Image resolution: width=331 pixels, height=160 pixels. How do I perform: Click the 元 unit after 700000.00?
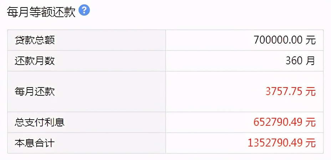pyautogui.click(x=311, y=40)
